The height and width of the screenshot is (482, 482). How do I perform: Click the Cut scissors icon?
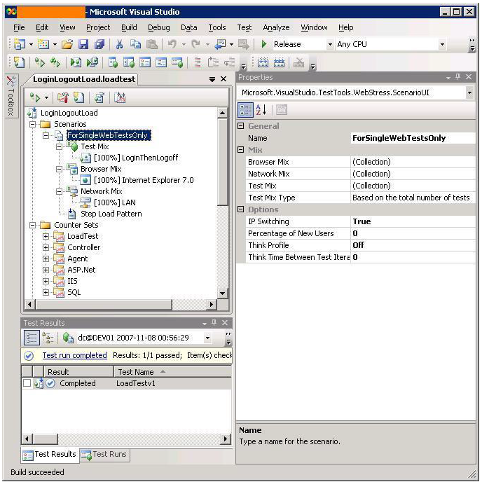click(119, 44)
